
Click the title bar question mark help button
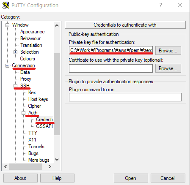161,5
